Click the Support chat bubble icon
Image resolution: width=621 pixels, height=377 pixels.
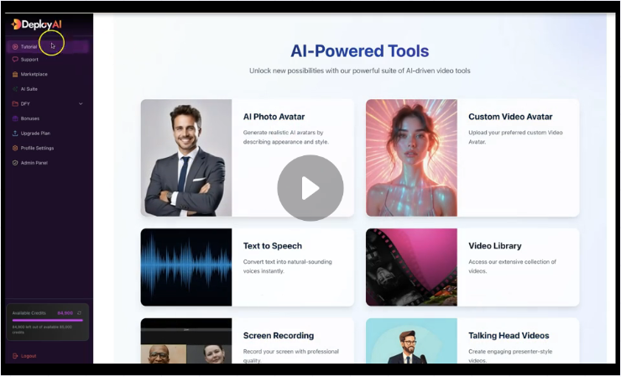coord(15,60)
